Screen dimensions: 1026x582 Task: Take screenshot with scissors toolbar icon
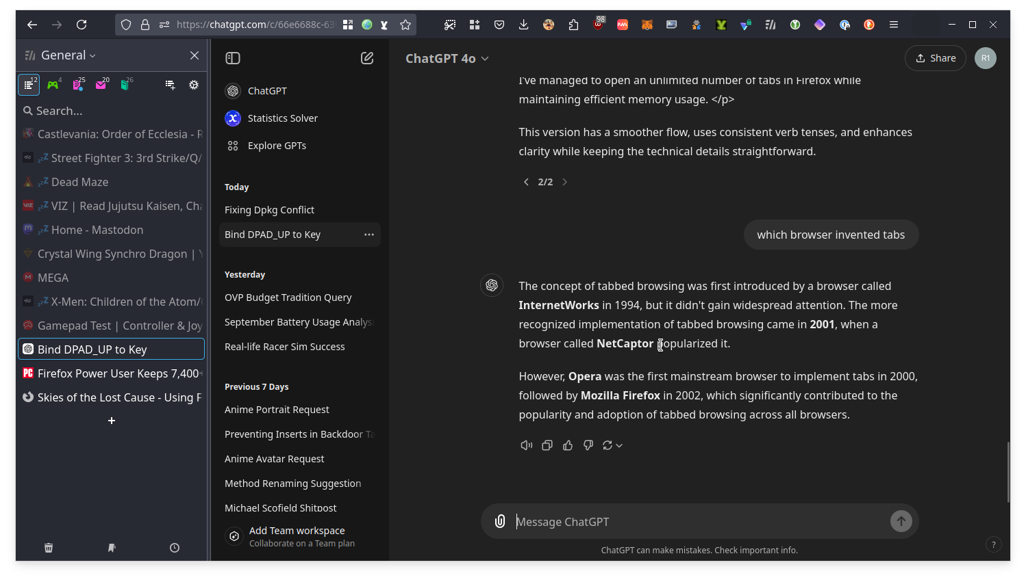(x=450, y=25)
